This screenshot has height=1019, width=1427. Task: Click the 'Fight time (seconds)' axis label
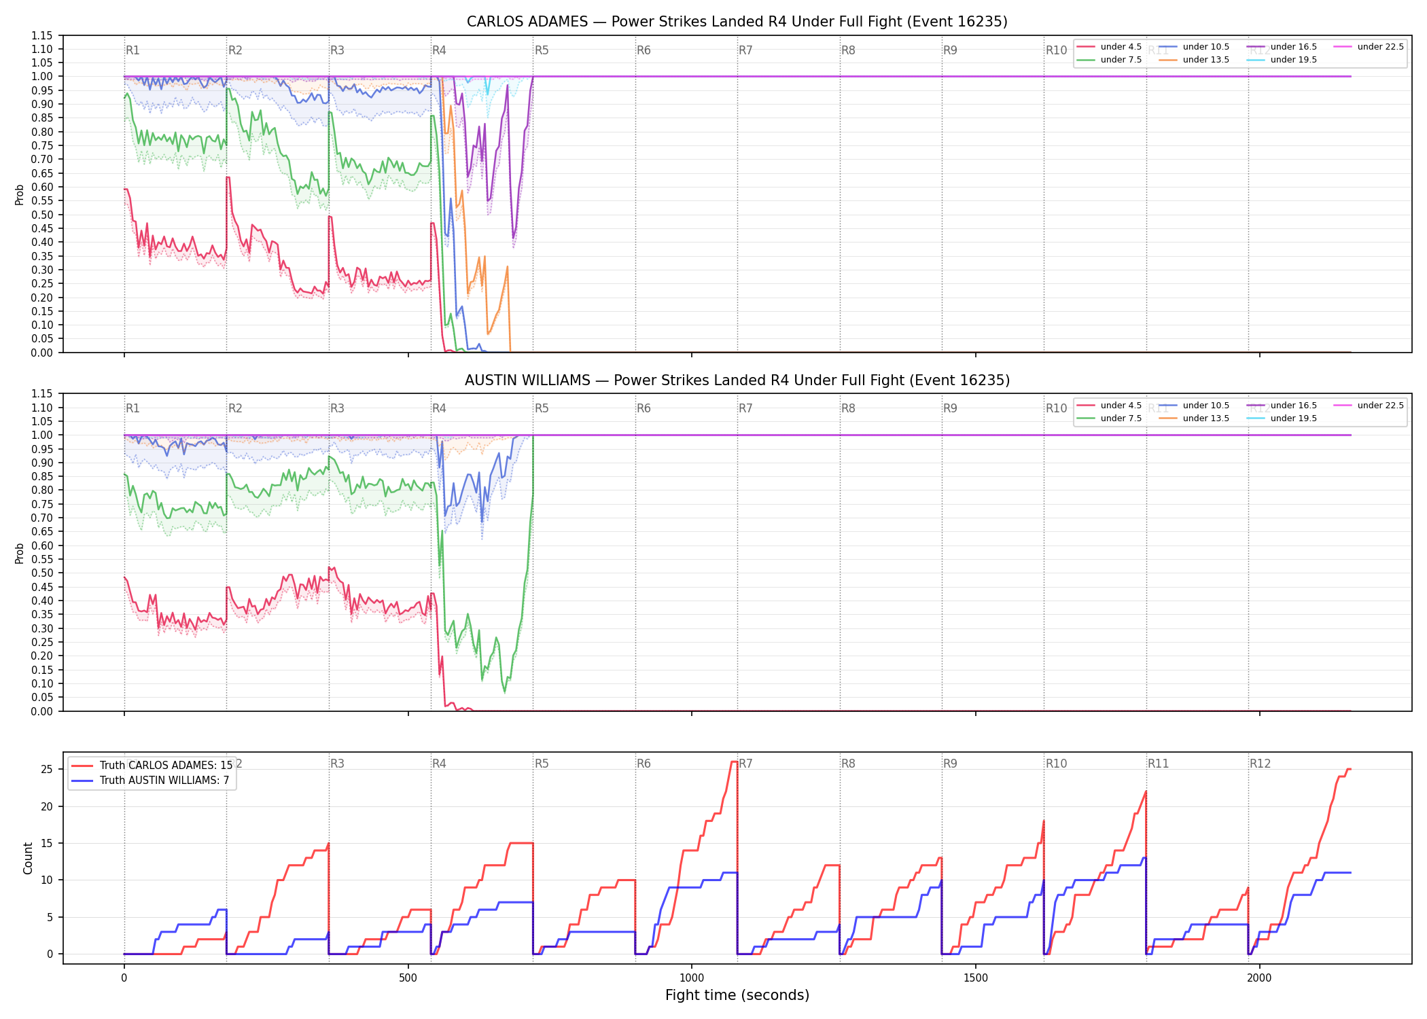pyautogui.click(x=737, y=995)
